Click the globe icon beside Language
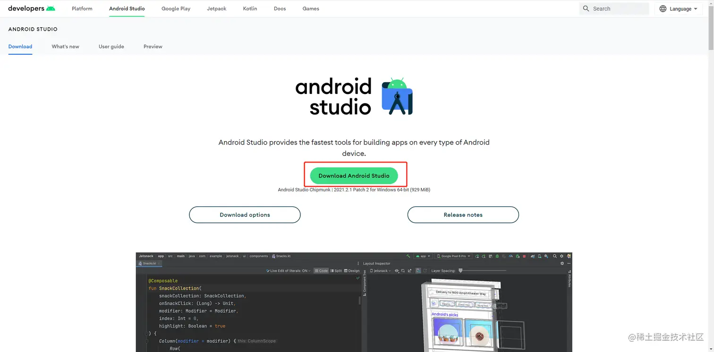The image size is (714, 352). coord(663,9)
